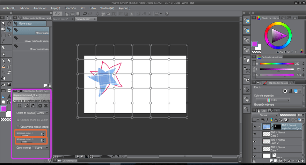Select the Zoom magnifier tool
Screen dimensions: 306x165
(x=3, y=23)
